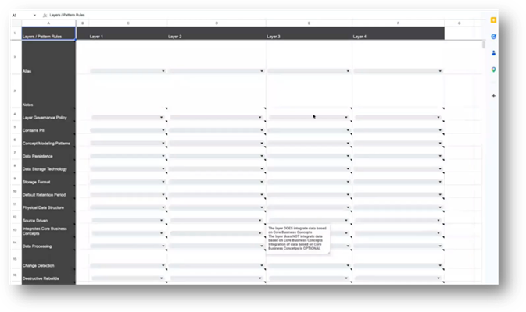Click the select-all corner box of the grid
This screenshot has width=526, height=312.
(16, 23)
